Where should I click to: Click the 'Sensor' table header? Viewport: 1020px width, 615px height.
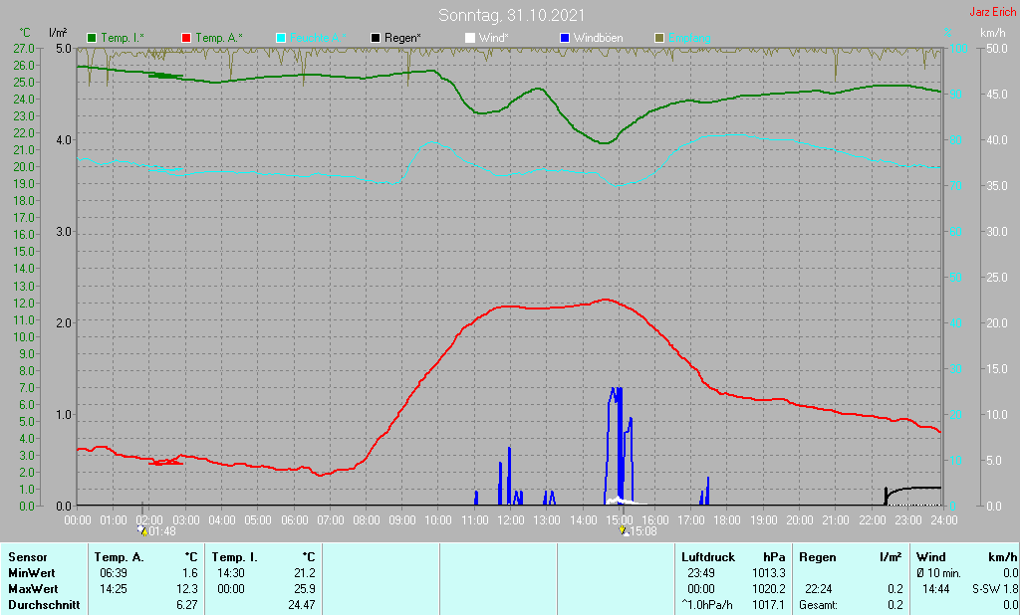27,557
